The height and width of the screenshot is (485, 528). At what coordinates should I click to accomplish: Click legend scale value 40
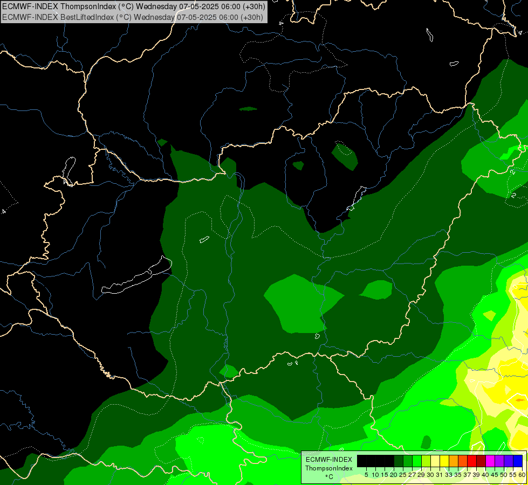tap(485, 475)
